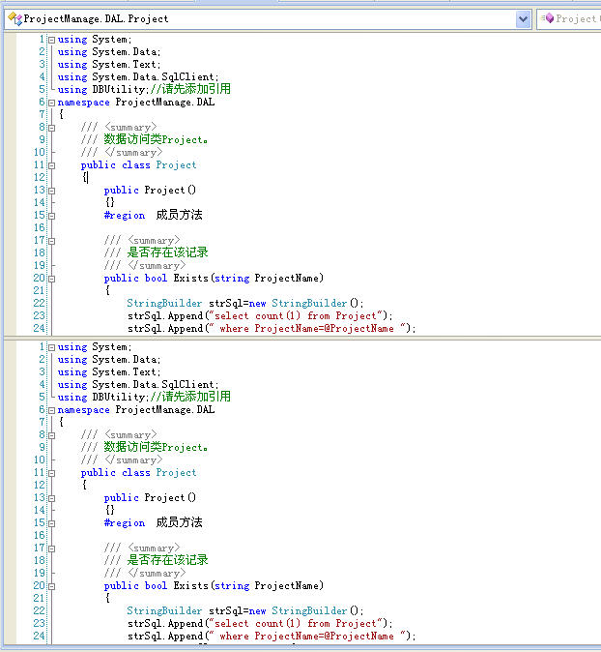This screenshot has height=652, width=601.
Task: Click the 'using DBUtility;' statement in the lower pane
Action: (103, 398)
